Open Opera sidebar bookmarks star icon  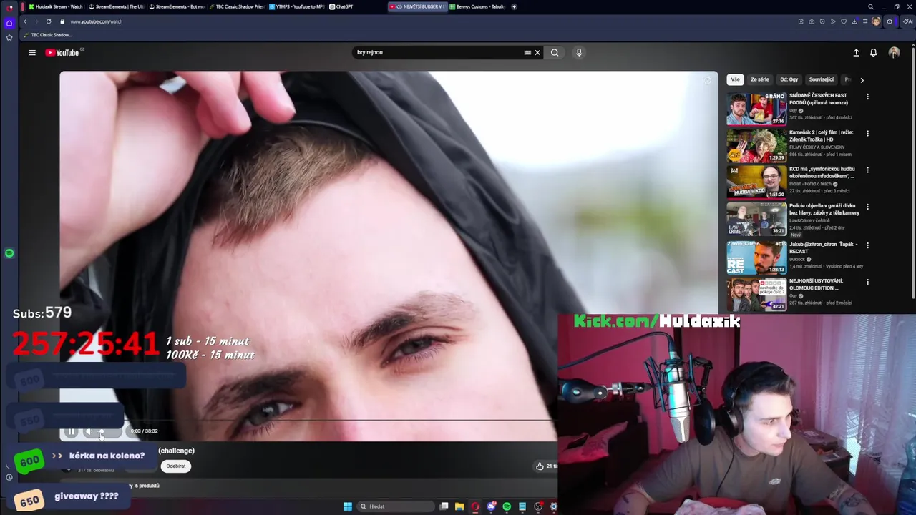click(9, 37)
